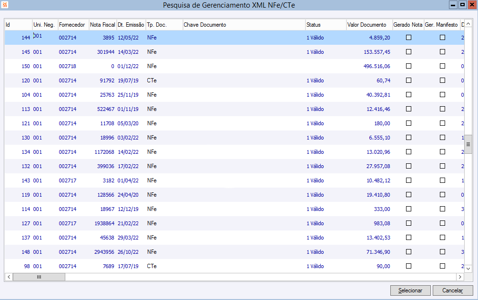The image size is (478, 300).
Task: Click Fornecedor 002717 in row 143
Action: 68,180
